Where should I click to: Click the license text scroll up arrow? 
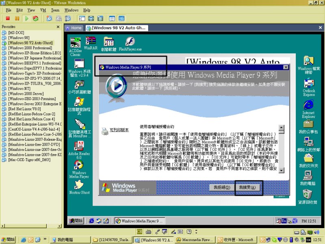pos(281,127)
